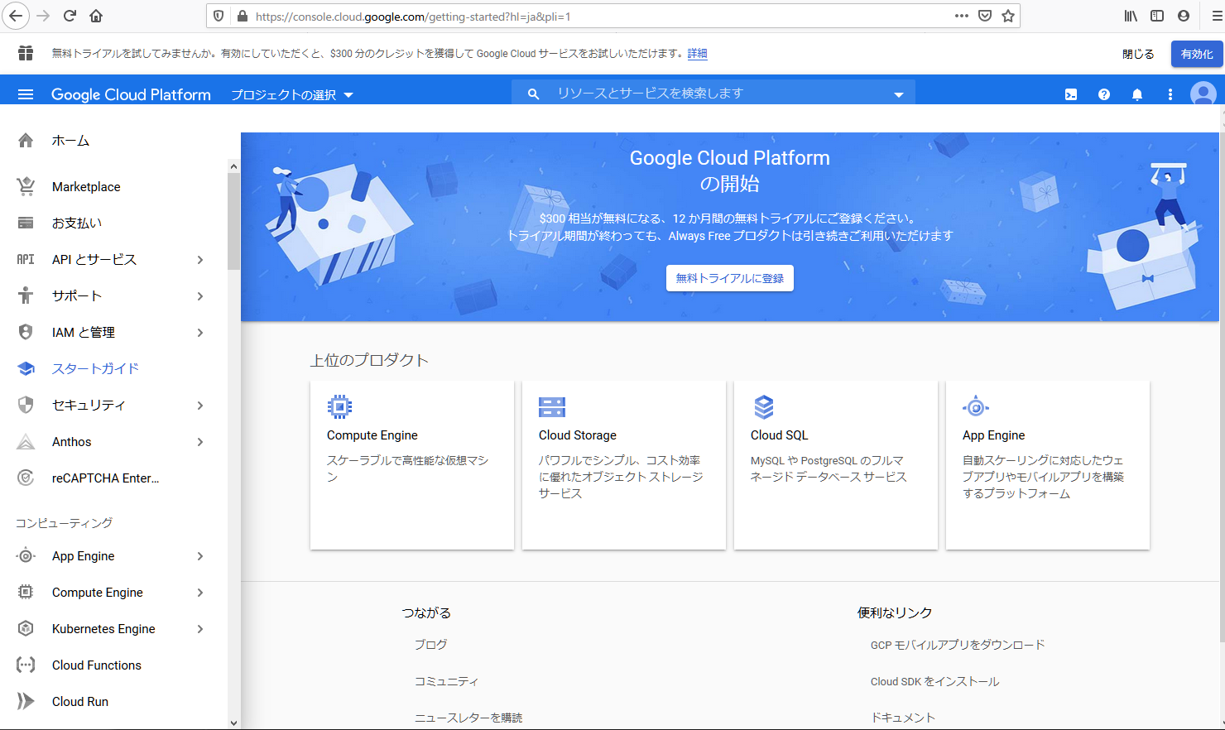Expand Anthos submenu arrow
Image resolution: width=1225 pixels, height=730 pixels.
200,442
